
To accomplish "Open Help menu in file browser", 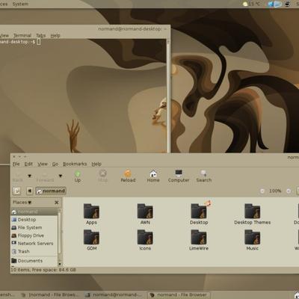I will click(96, 164).
